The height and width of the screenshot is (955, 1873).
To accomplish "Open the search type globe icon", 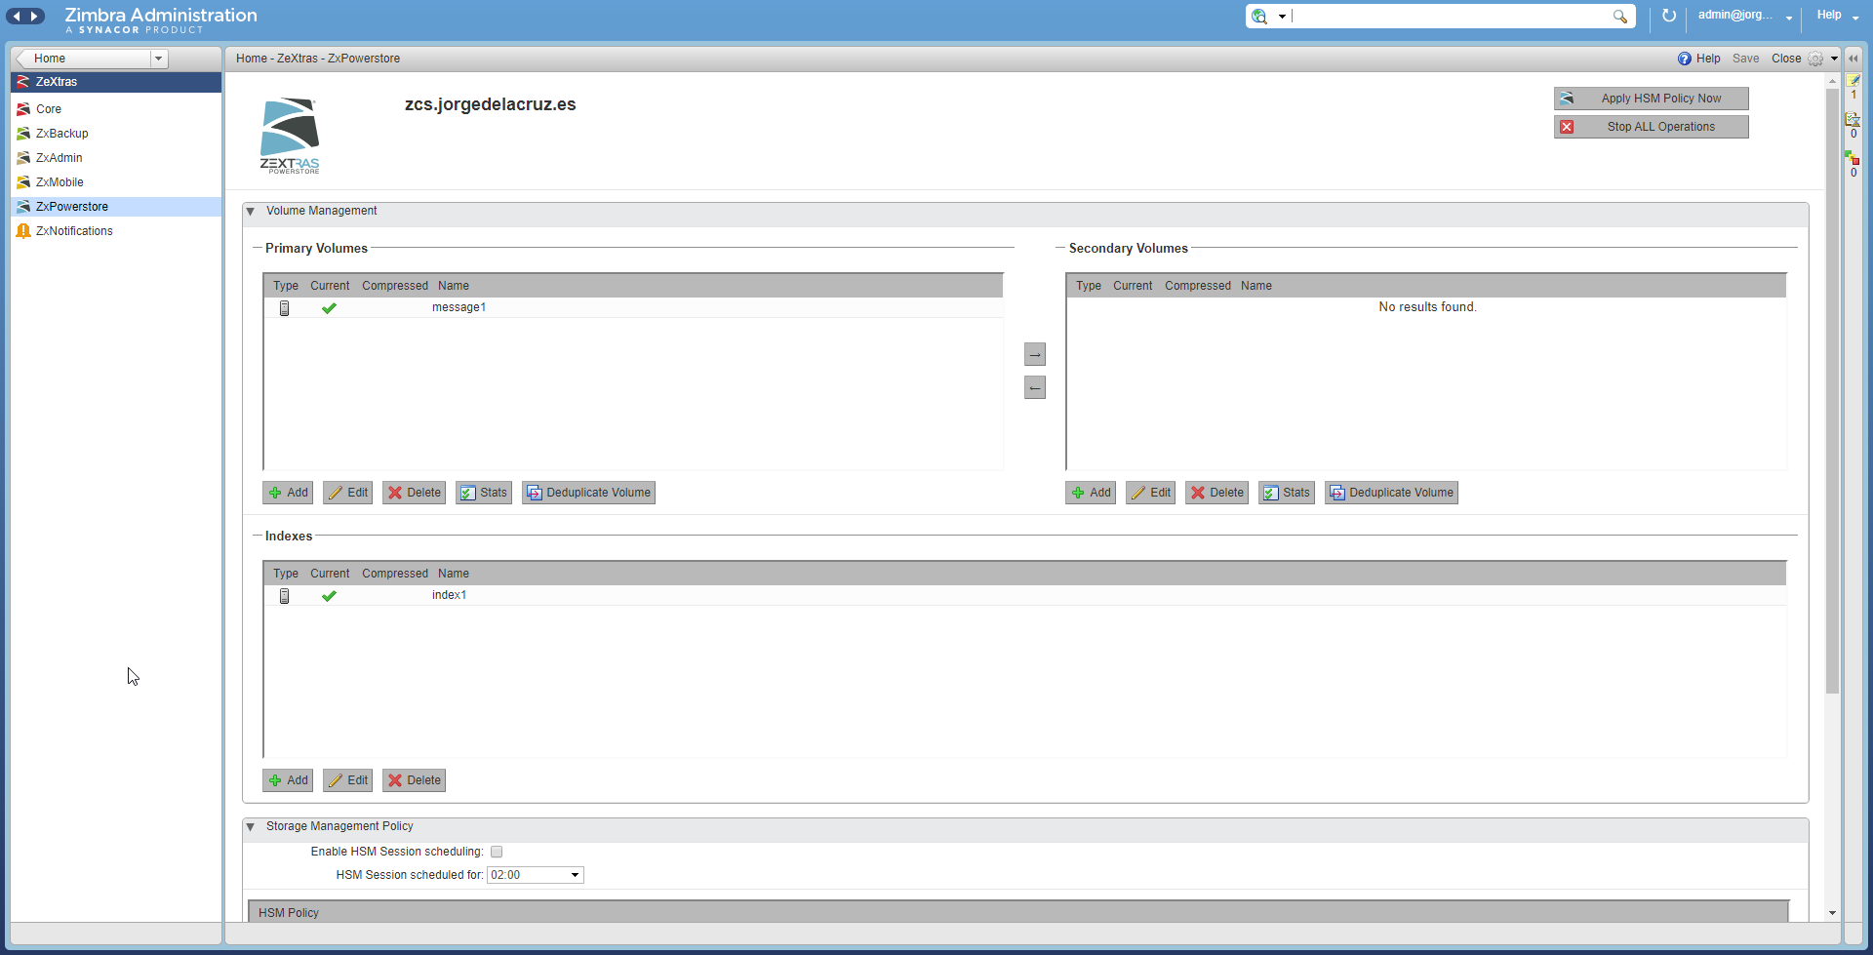I will click(x=1259, y=16).
